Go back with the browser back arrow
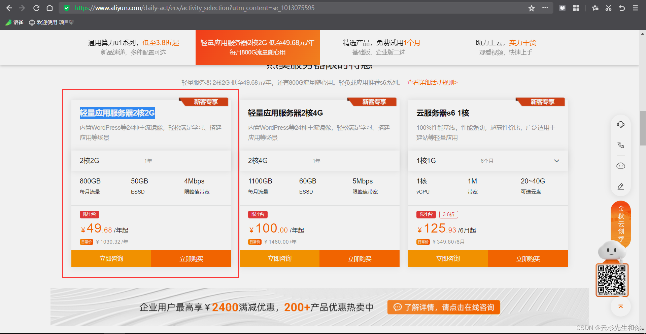Image resolution: width=646 pixels, height=334 pixels. pyautogui.click(x=9, y=8)
